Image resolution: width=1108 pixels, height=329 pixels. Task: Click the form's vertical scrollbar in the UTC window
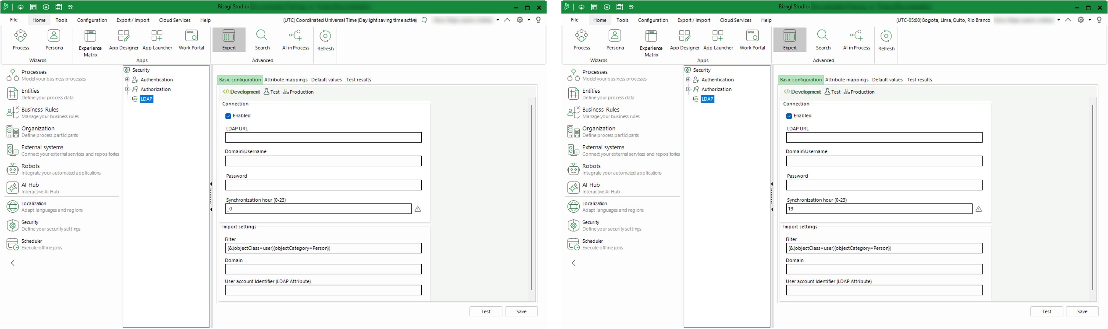[532, 197]
